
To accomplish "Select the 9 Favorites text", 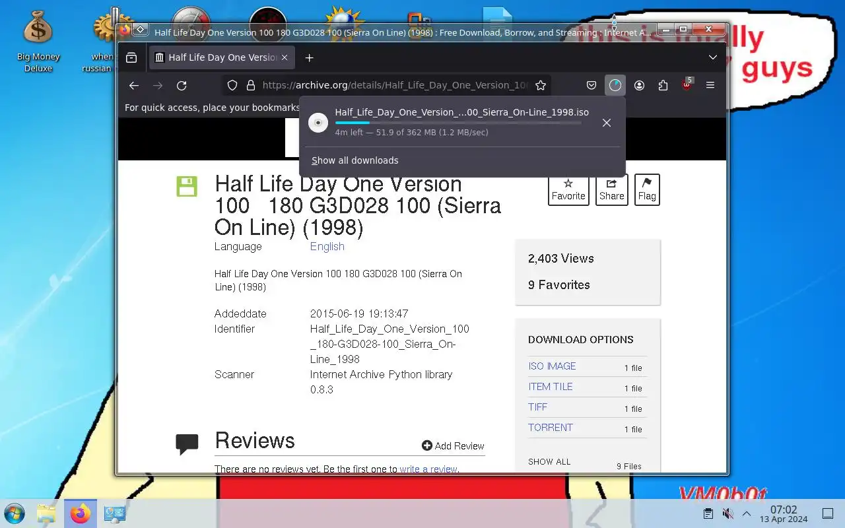I will 559,285.
